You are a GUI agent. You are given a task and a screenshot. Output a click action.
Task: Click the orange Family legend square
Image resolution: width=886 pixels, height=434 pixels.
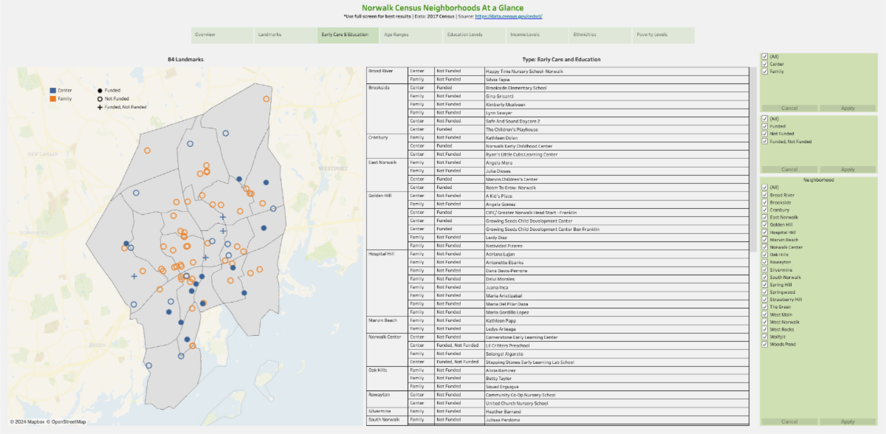click(x=52, y=98)
